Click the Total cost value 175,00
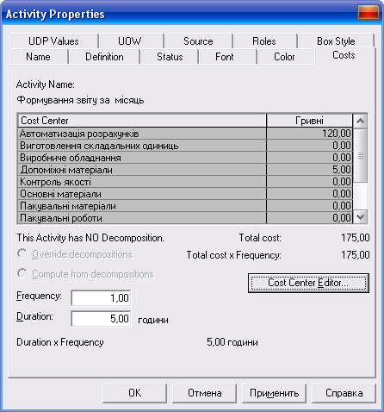This screenshot has height=412, width=384. tap(356, 238)
